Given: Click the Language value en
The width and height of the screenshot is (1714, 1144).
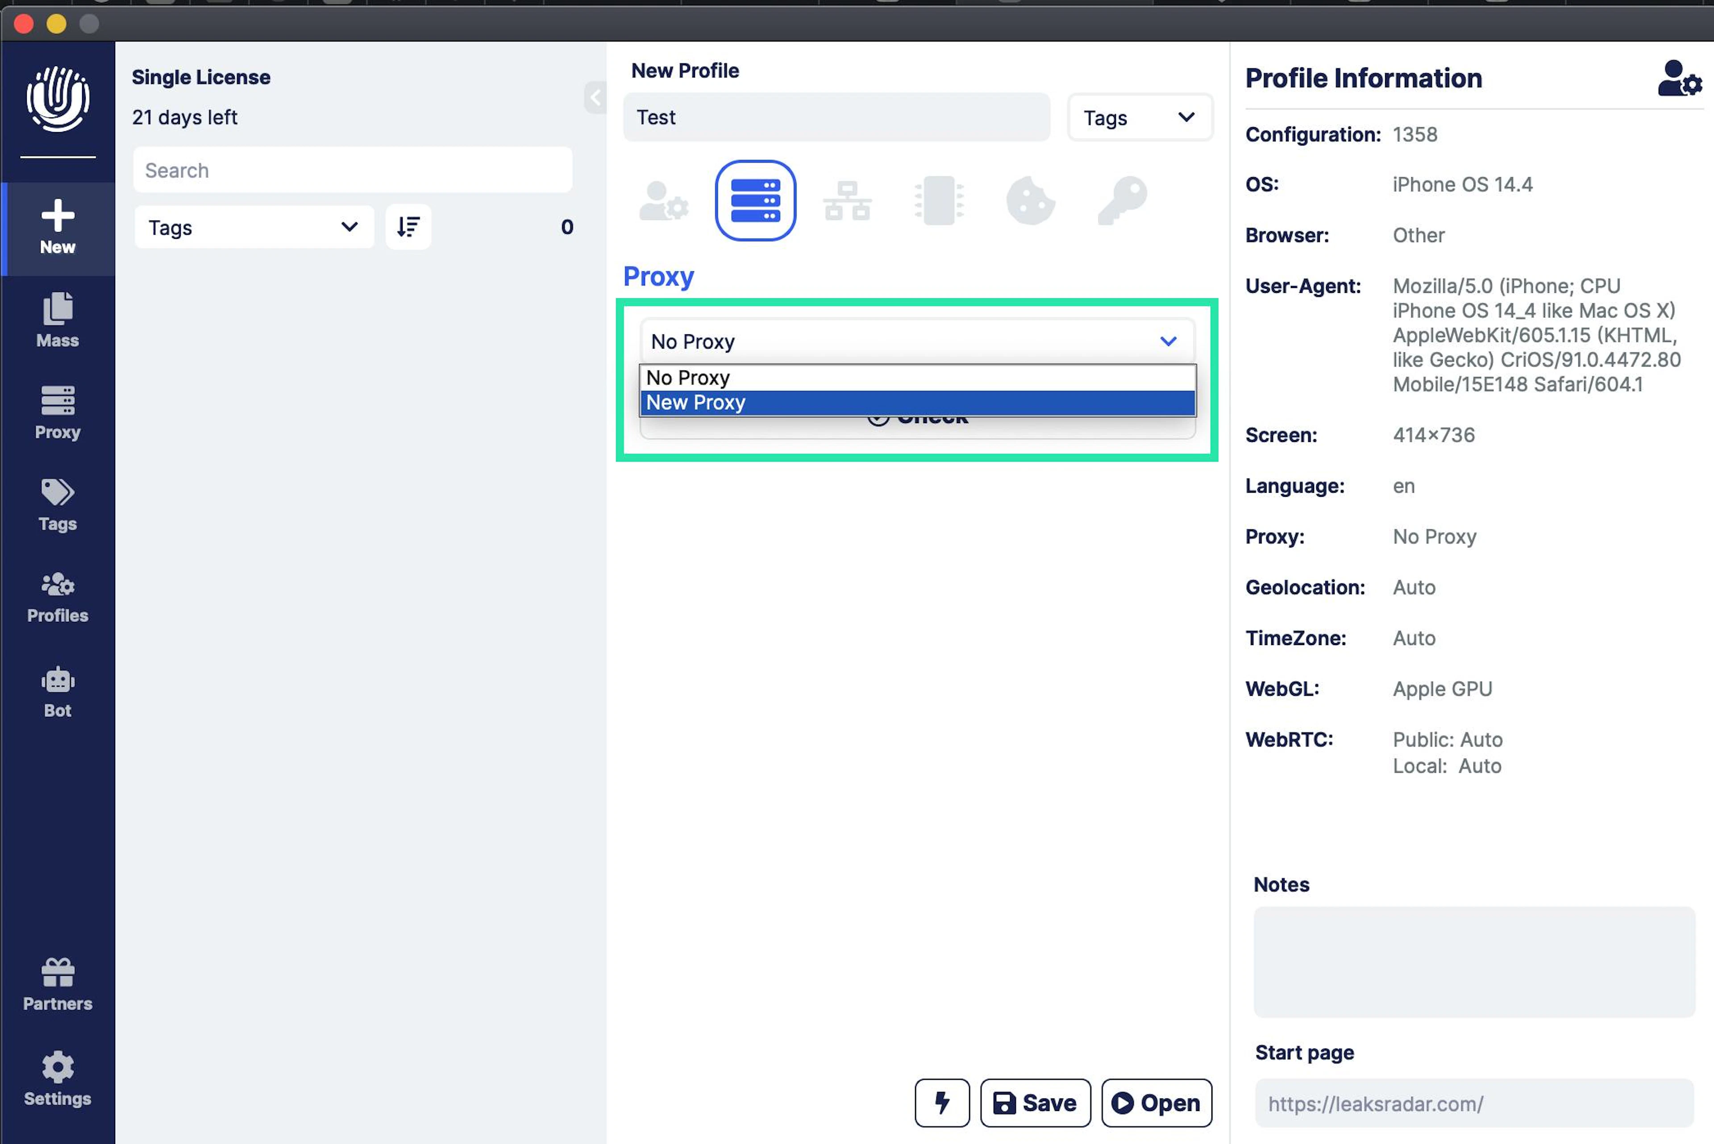Looking at the screenshot, I should point(1404,486).
